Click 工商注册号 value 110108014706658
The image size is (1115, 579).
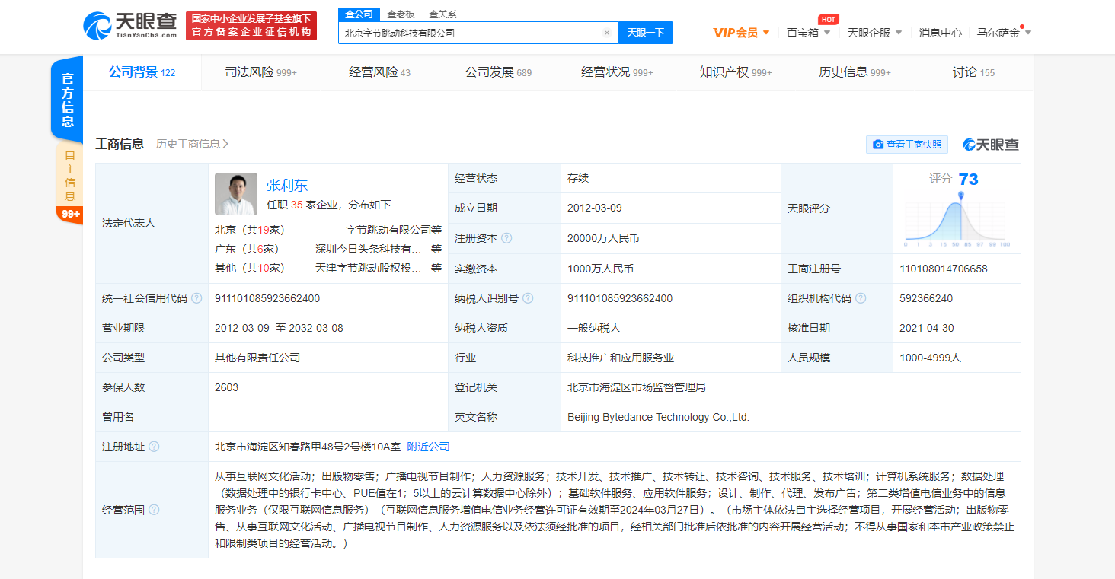click(x=944, y=269)
